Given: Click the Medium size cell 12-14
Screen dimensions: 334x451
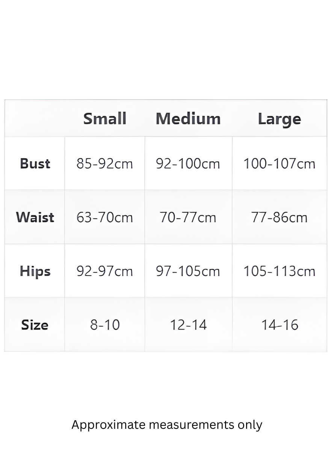Looking at the screenshot, I should [x=188, y=325].
